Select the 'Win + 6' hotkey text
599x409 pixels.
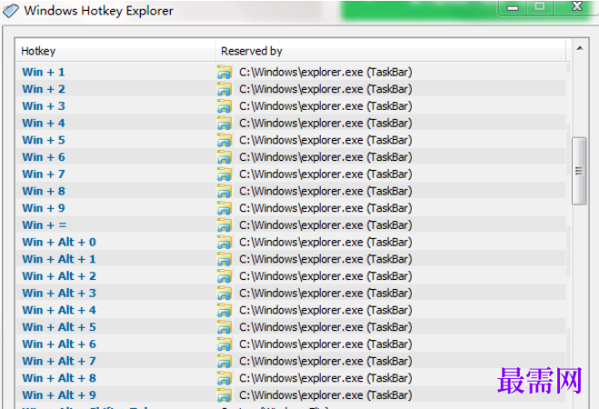44,157
